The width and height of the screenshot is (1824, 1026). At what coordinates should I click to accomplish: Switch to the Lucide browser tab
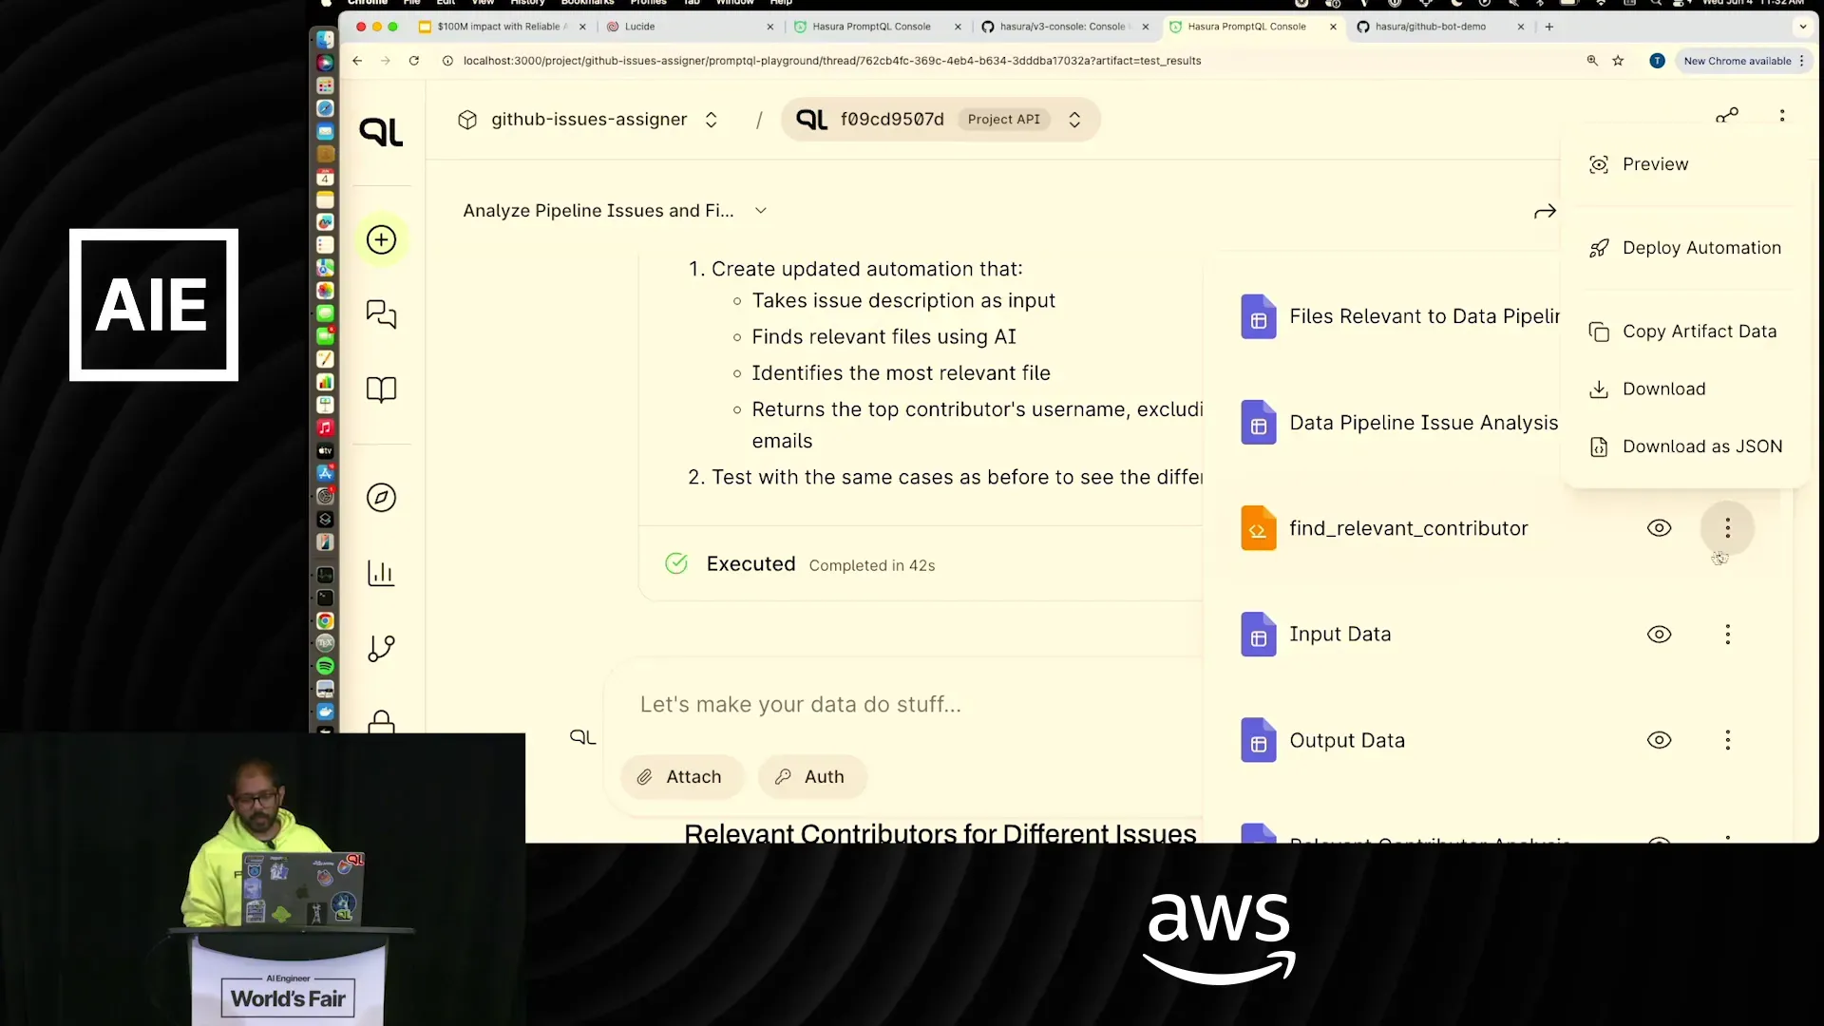point(690,27)
